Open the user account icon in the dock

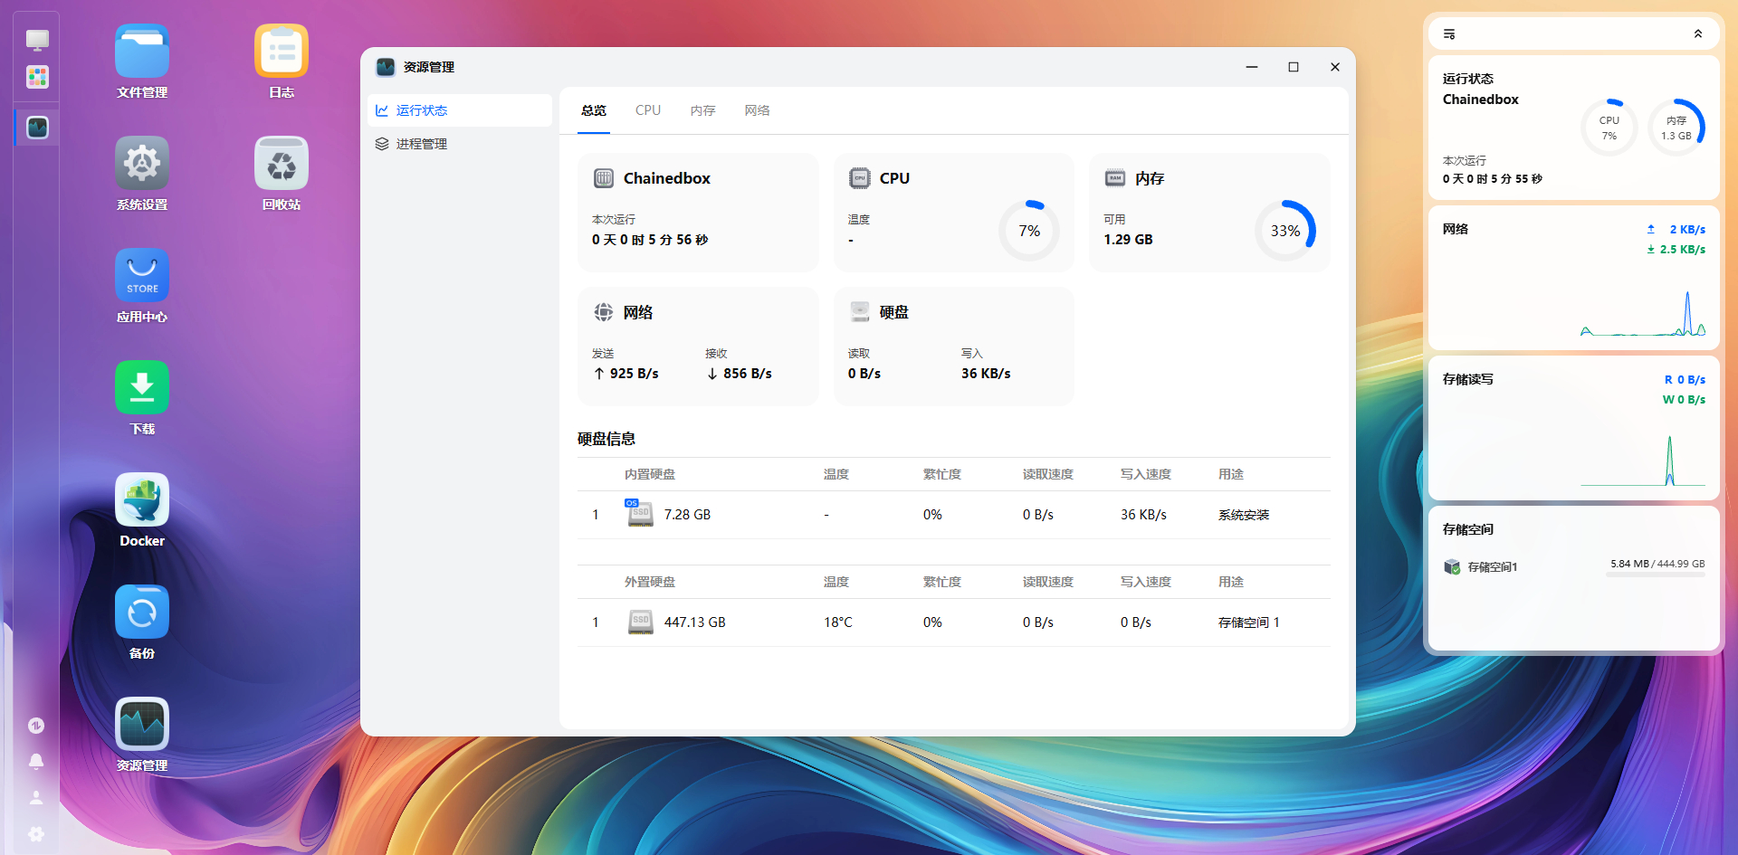pos(36,798)
